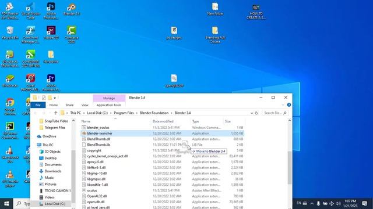Open the notification center icon in taskbar
This screenshot has width=373, height=209.
point(364,203)
